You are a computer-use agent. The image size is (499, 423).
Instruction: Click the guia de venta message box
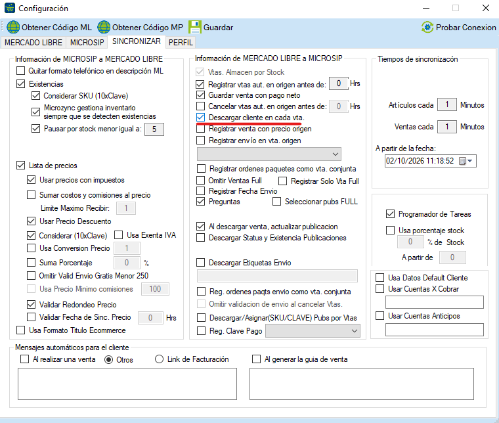click(x=362, y=384)
